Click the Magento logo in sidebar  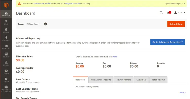click(6, 5)
